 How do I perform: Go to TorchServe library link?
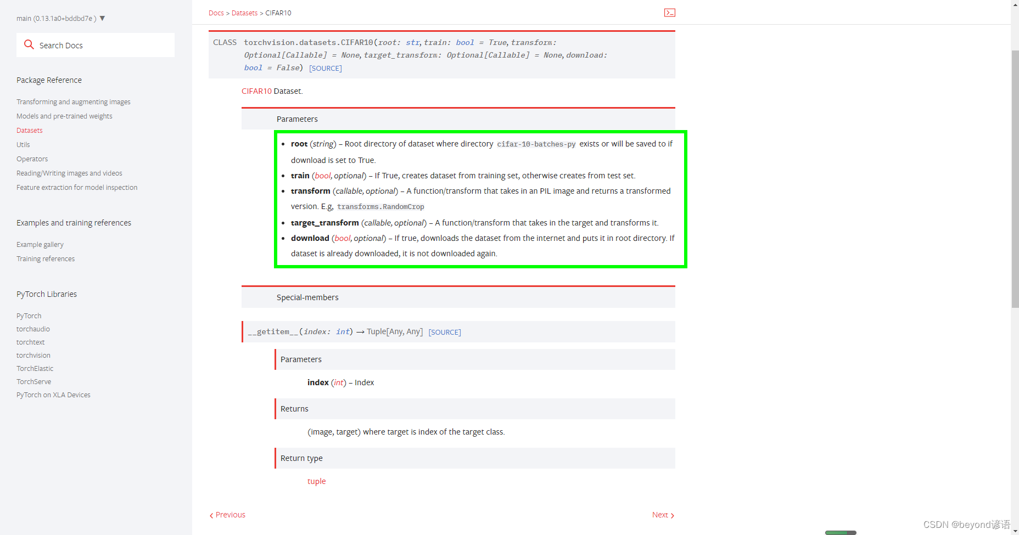point(33,382)
